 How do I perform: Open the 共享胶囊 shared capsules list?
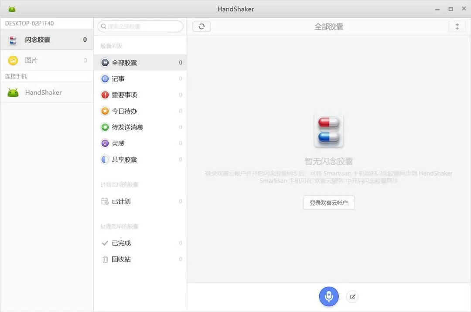123,159
